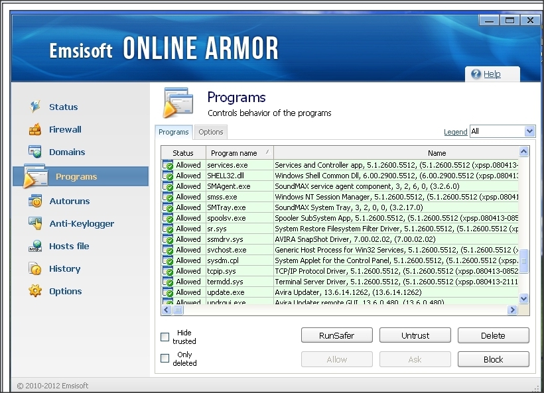Image resolution: width=544 pixels, height=393 pixels.
Task: Switch to the Programs tab
Action: pos(173,132)
